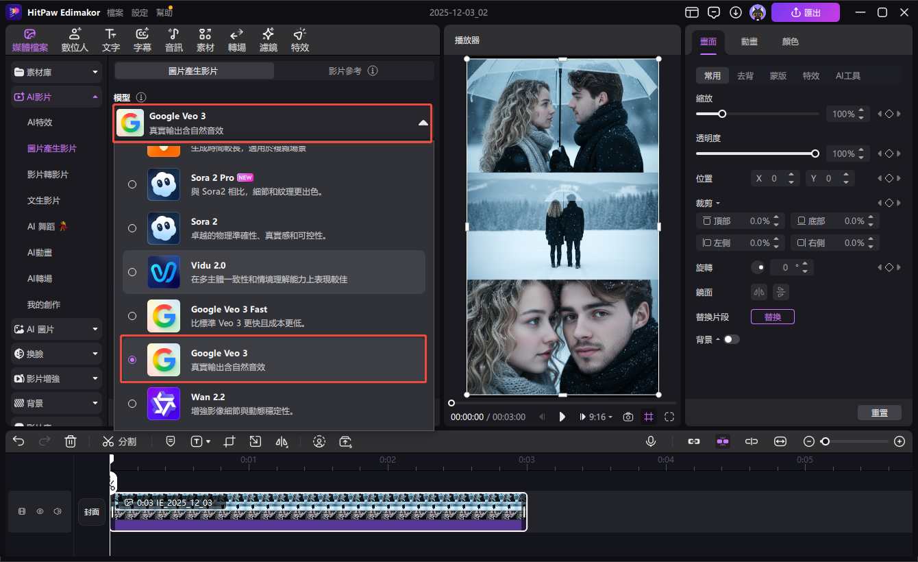Screen dimensions: 918x562
Task: Select the 轉場 transitions panel
Action: pyautogui.click(x=236, y=39)
